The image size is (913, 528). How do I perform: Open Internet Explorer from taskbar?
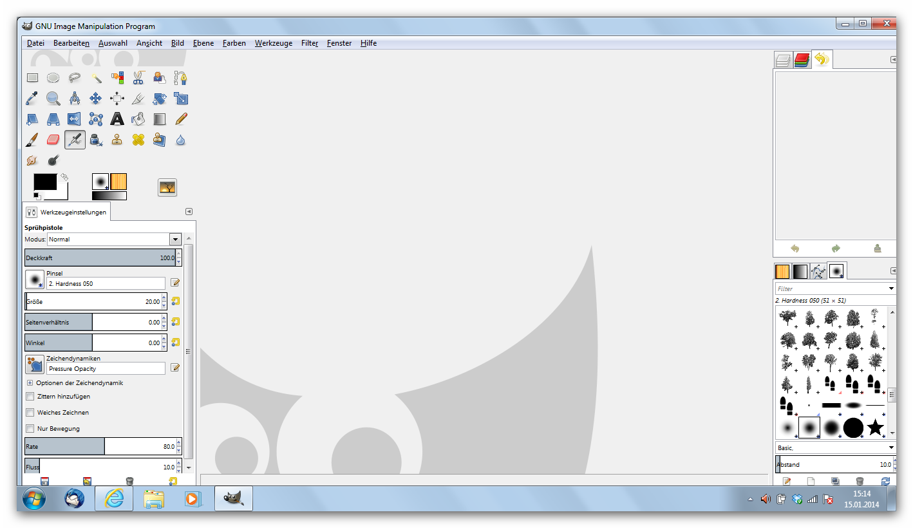click(114, 498)
